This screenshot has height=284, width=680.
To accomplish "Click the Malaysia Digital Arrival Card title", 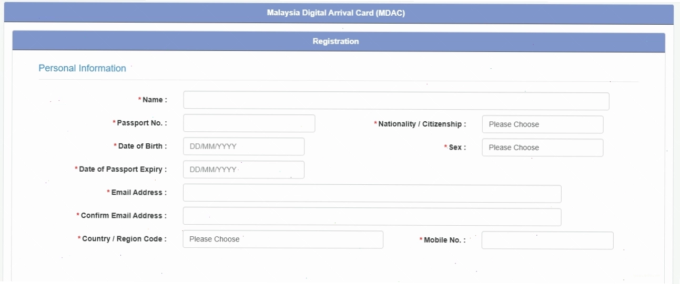I will [x=336, y=14].
